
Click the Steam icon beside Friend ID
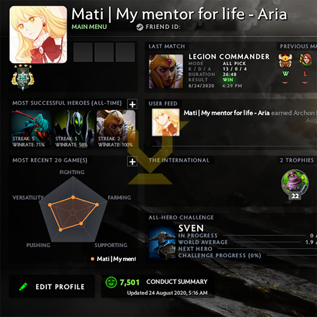140,27
